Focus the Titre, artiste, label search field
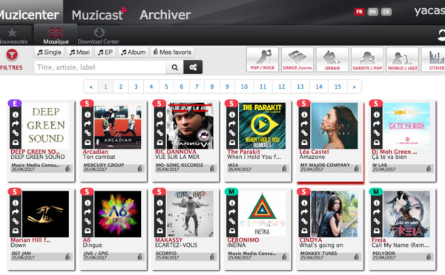 click(x=100, y=67)
